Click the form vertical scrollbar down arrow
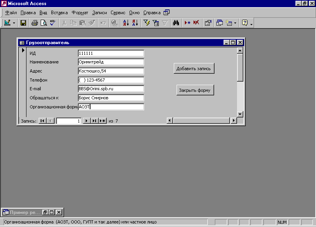 point(240,114)
